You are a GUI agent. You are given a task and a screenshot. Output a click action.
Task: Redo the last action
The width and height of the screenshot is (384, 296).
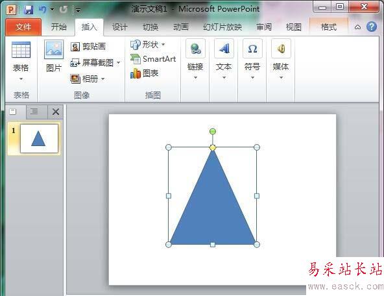[x=64, y=10]
